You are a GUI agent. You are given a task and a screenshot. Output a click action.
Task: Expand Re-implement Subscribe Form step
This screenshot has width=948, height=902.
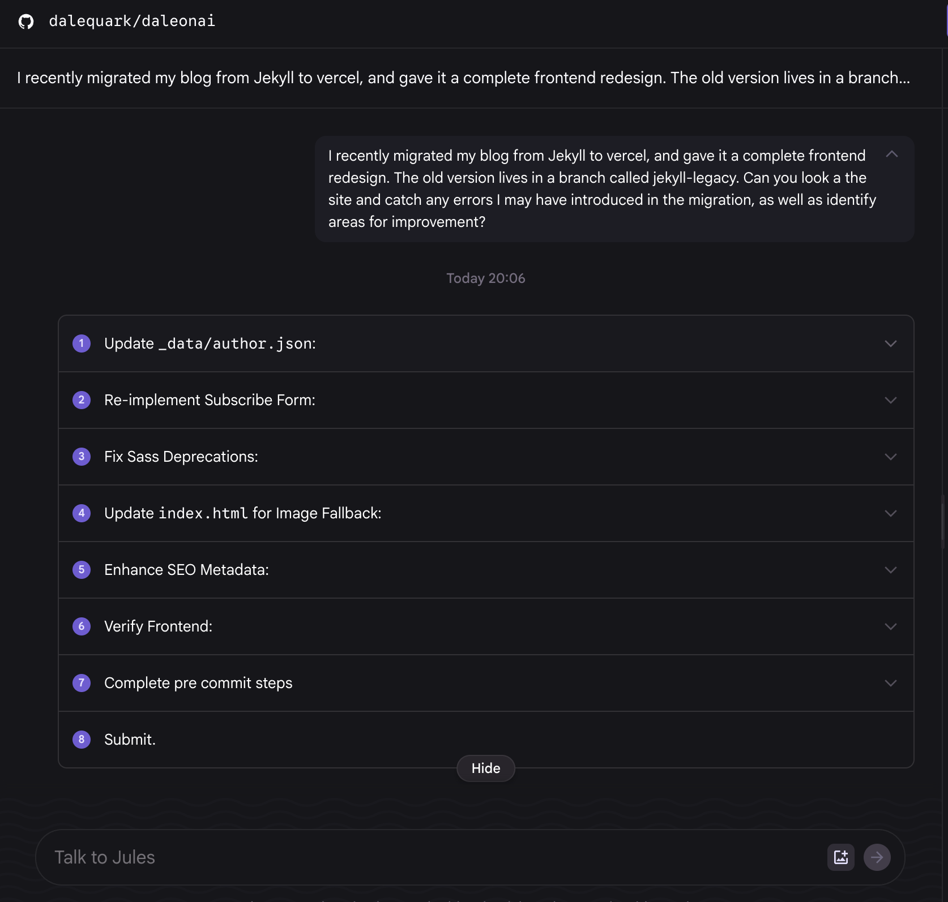pos(890,401)
